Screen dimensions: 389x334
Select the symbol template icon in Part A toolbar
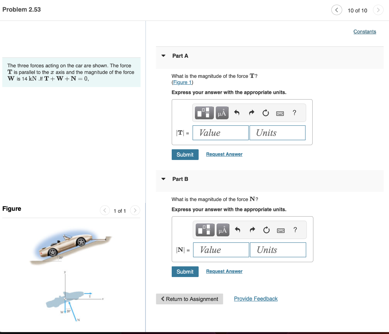(204, 113)
